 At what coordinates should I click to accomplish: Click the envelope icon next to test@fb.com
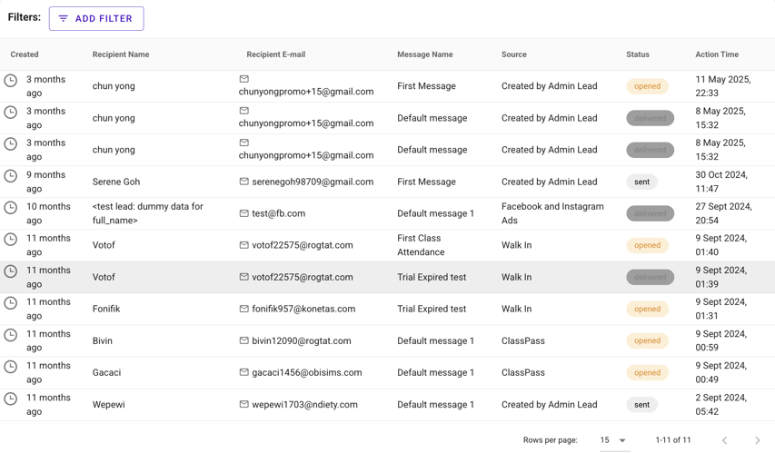(243, 213)
